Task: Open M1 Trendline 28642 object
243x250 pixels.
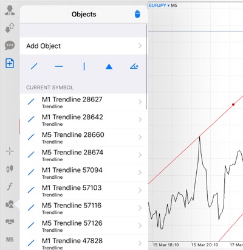Action: click(84, 120)
